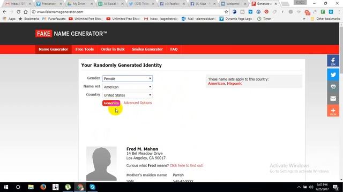
Task: Open Name Generator menu item
Action: pos(54,49)
